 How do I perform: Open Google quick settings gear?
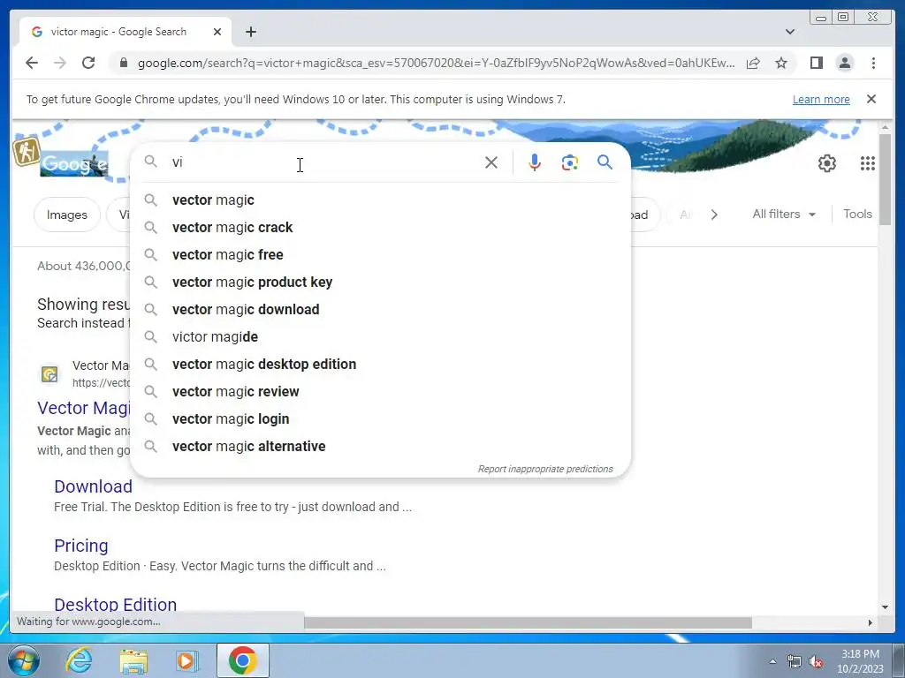point(827,163)
